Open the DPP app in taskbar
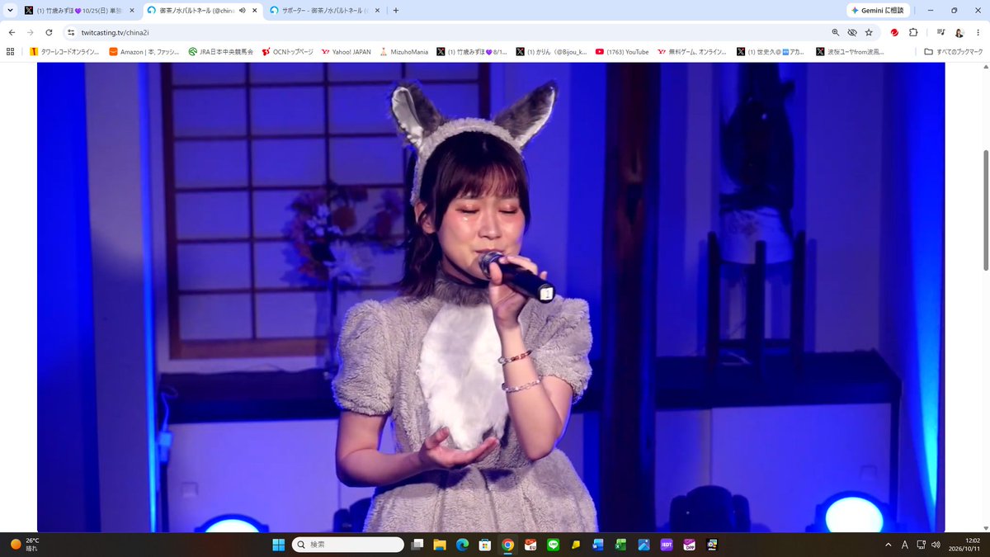The image size is (990, 557). pos(688,545)
